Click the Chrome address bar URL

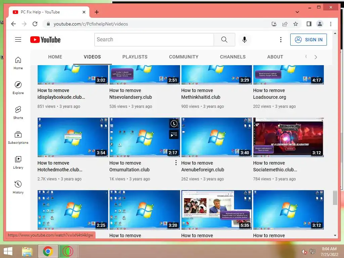91,24
